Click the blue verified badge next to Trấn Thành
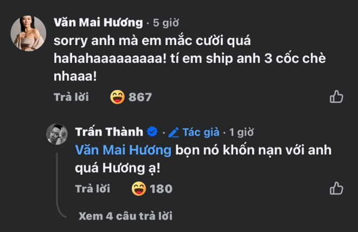This screenshot has width=358, height=232. click(x=152, y=132)
